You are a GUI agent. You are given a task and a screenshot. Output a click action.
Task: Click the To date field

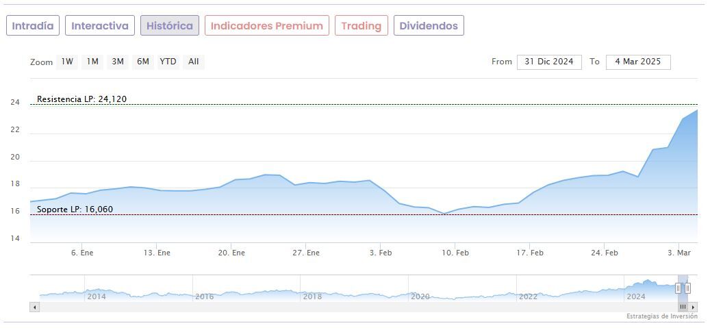pyautogui.click(x=637, y=62)
